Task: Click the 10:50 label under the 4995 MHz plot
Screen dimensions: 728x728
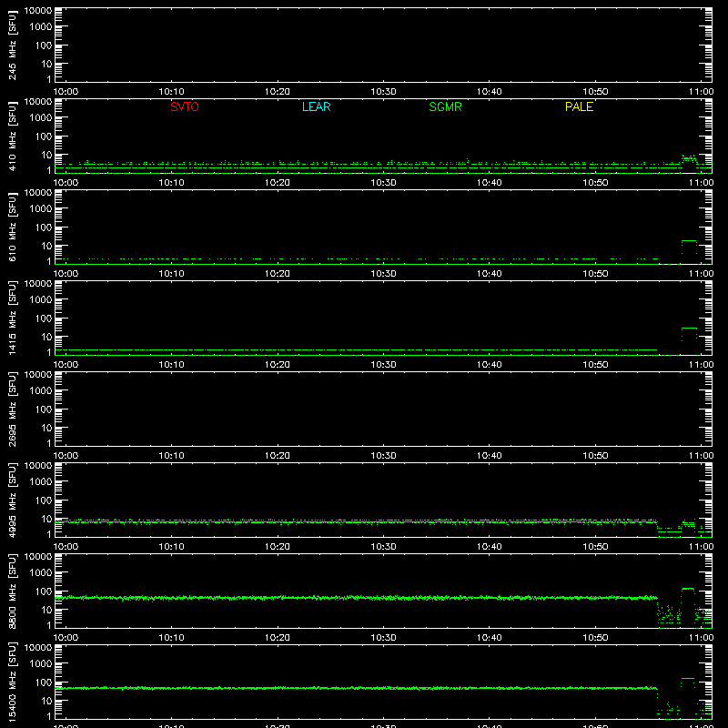Action: click(595, 547)
